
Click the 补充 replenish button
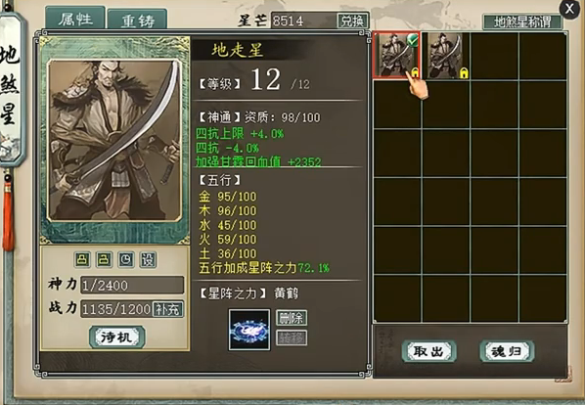coord(168,309)
